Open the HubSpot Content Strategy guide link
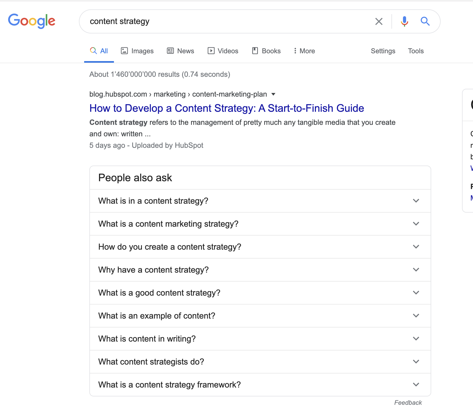This screenshot has width=473, height=410. (x=227, y=108)
